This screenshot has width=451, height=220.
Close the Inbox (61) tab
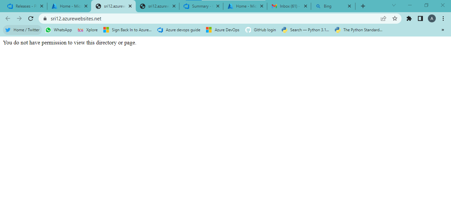click(x=305, y=6)
